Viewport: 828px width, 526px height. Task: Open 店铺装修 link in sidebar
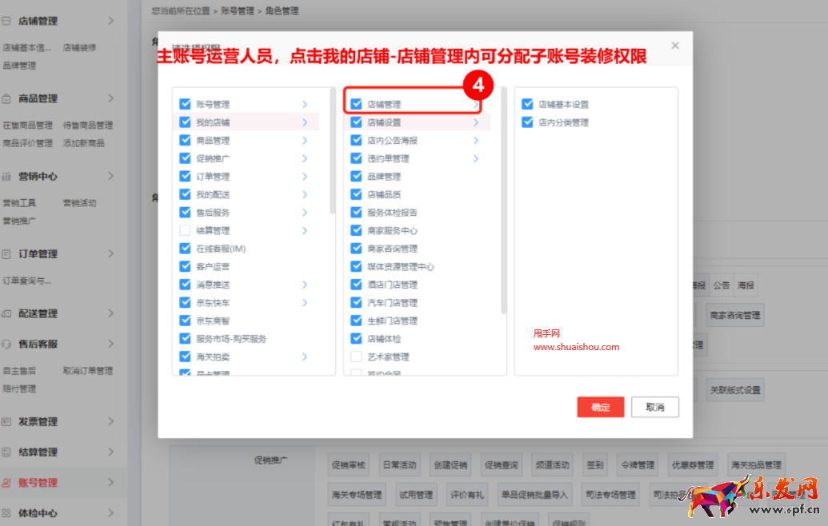[79, 47]
